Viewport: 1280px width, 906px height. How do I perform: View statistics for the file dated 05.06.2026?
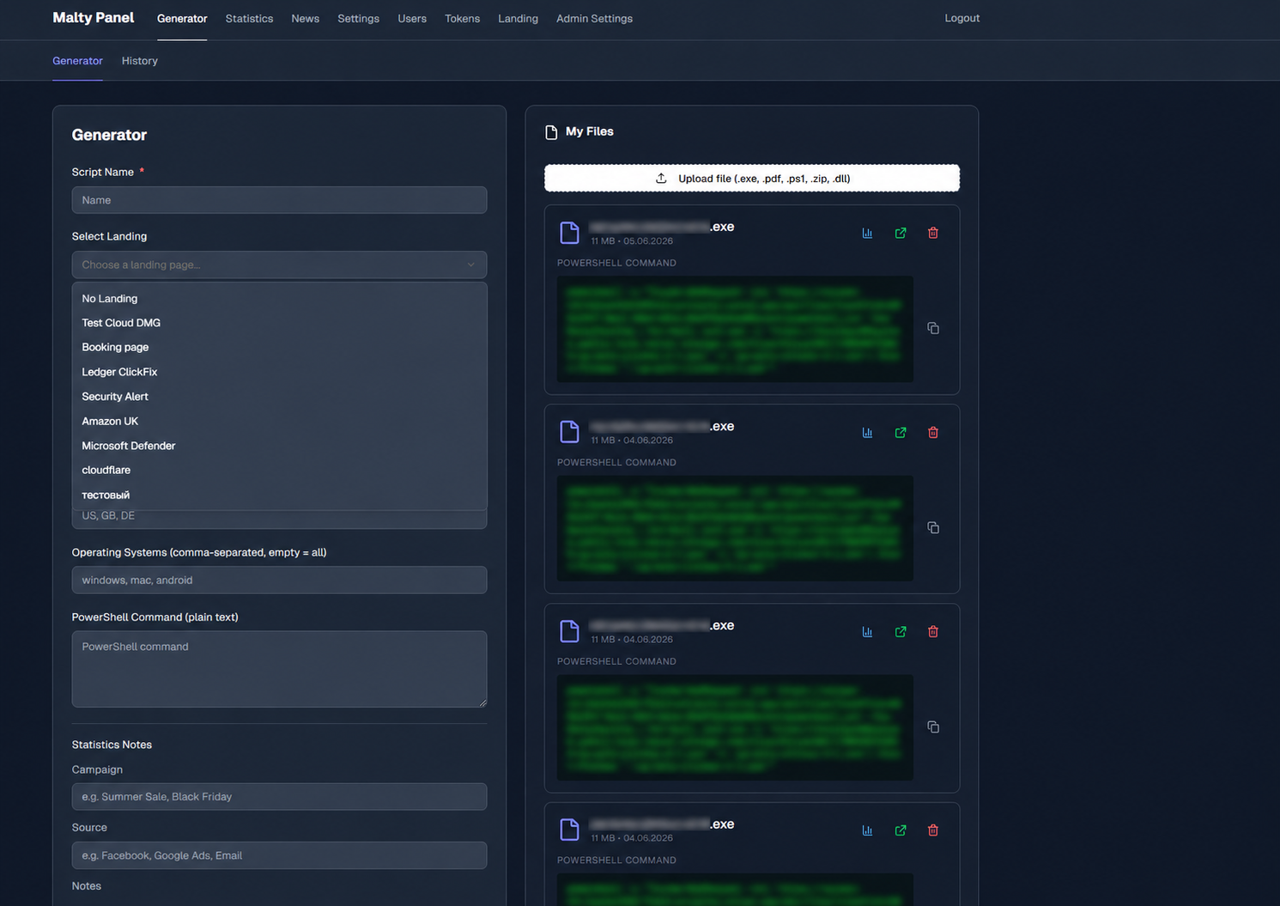pos(867,234)
